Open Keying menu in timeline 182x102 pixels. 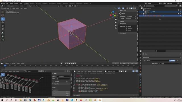(14, 63)
